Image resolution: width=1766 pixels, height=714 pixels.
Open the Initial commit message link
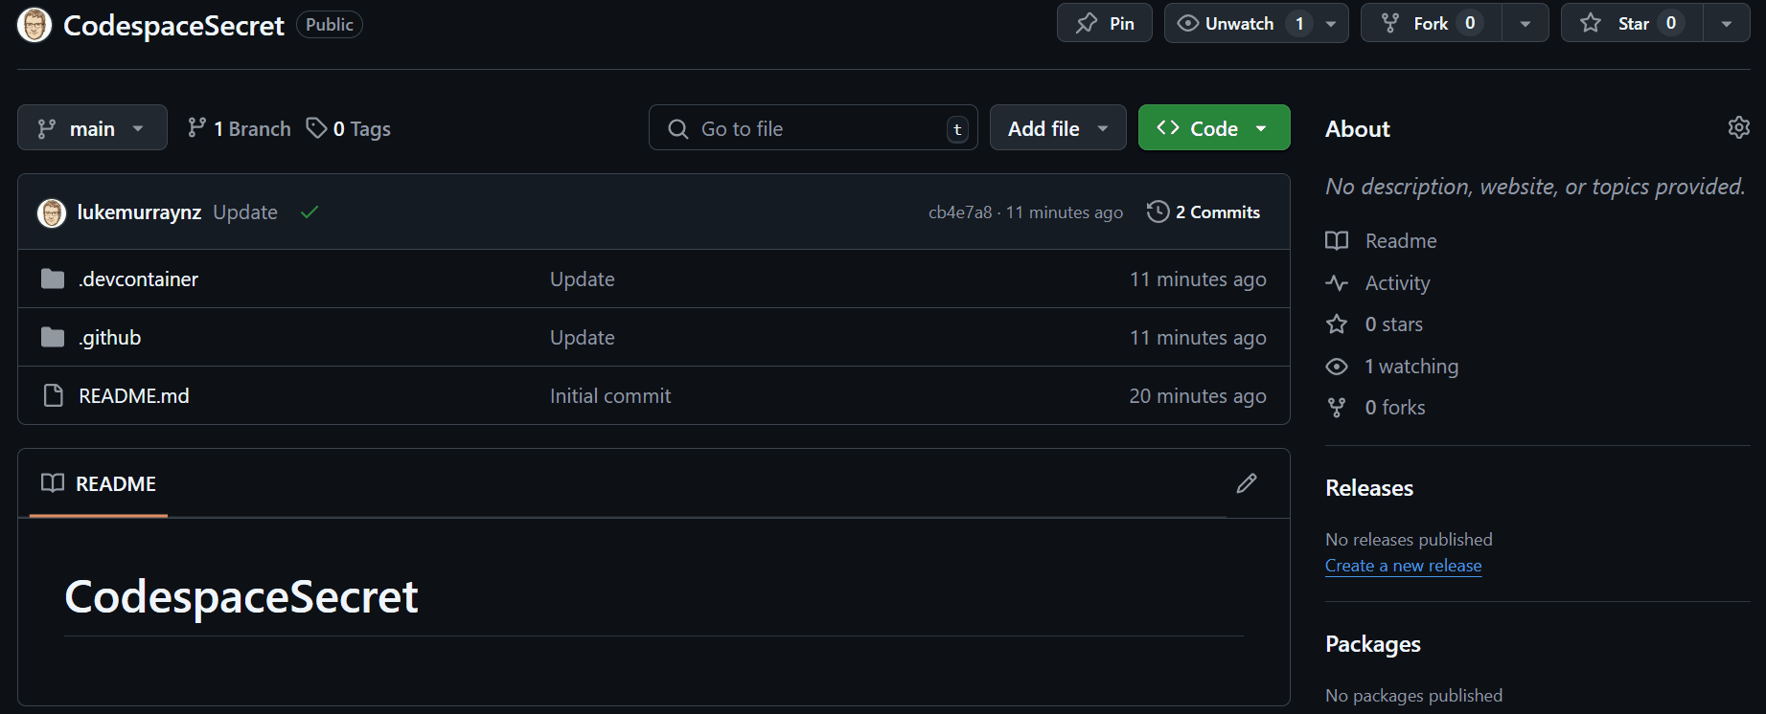pos(610,396)
